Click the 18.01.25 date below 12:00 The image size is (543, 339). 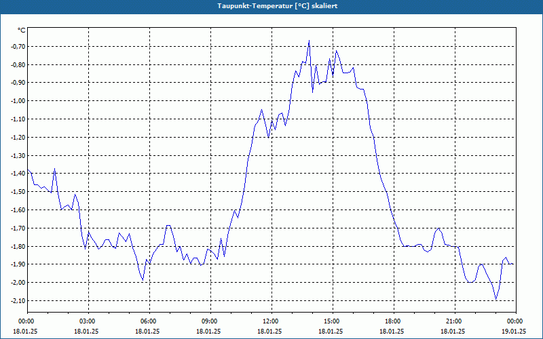pos(269,331)
